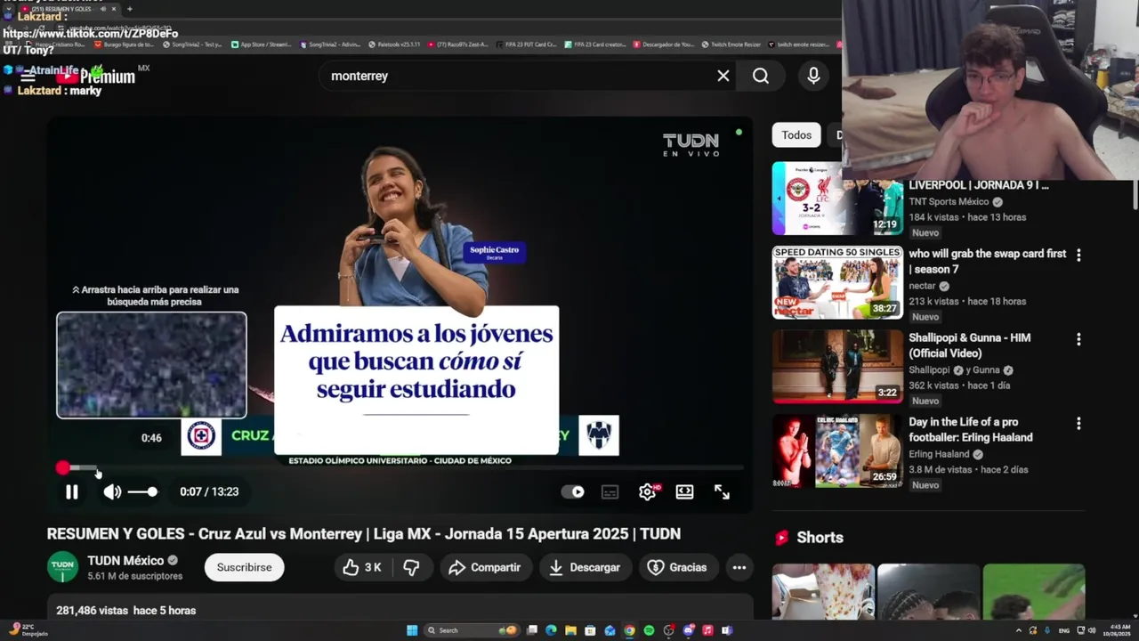1139x641 pixels.
Task: Click the taskbar Search box
Action: point(472,630)
